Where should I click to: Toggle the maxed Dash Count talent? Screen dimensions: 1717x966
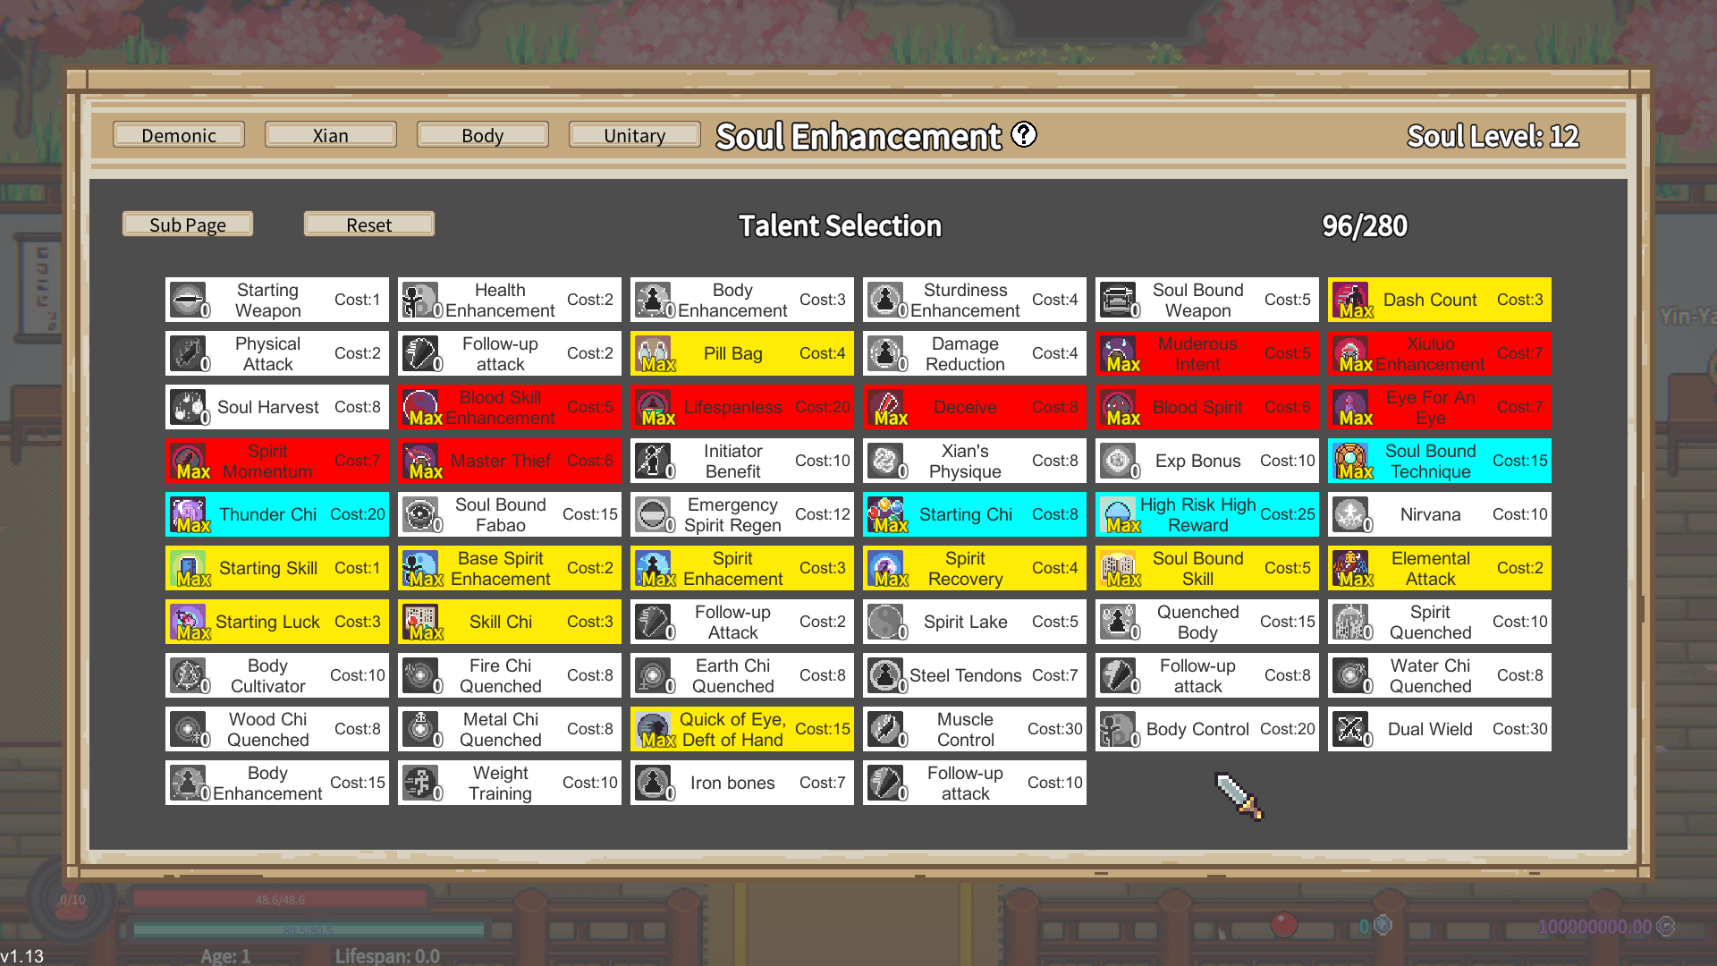[1439, 300]
